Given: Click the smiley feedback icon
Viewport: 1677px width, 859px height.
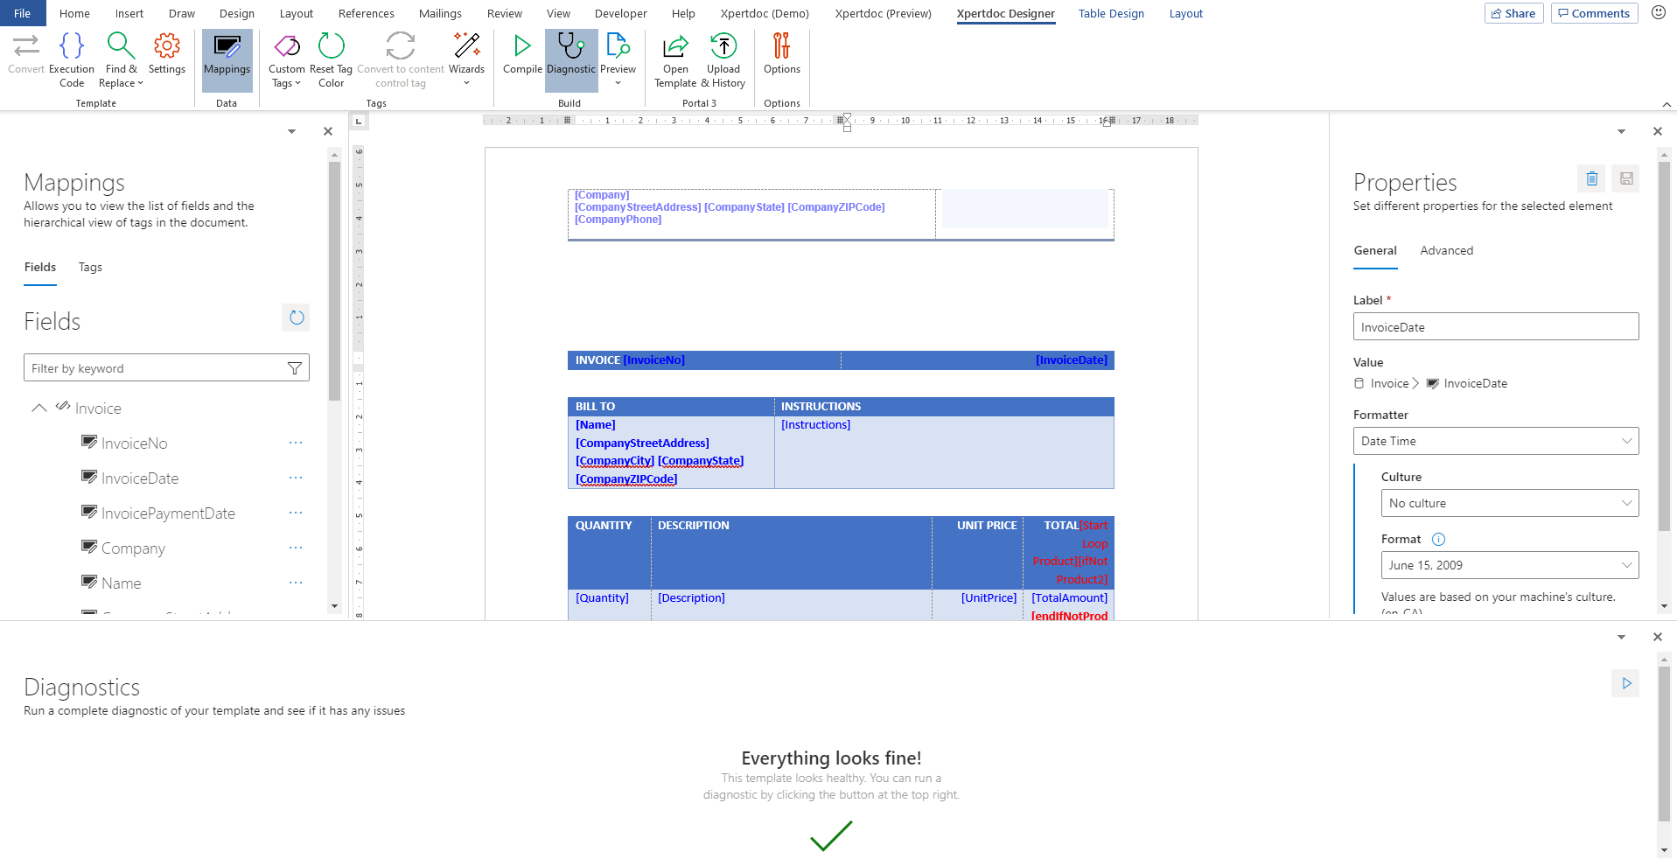Looking at the screenshot, I should pyautogui.click(x=1658, y=13).
